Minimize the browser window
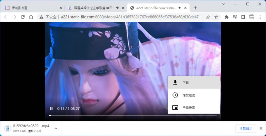Screen dimensions: 266x136 click(236, 4)
